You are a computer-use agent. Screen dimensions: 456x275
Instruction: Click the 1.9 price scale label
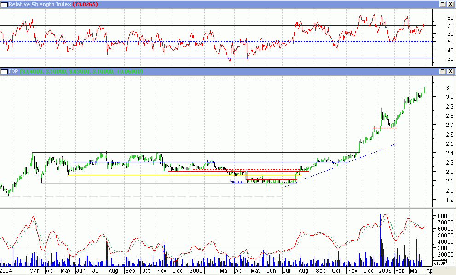[450, 200]
